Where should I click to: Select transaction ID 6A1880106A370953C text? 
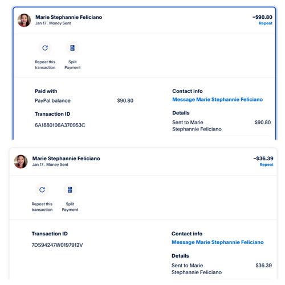tap(60, 125)
